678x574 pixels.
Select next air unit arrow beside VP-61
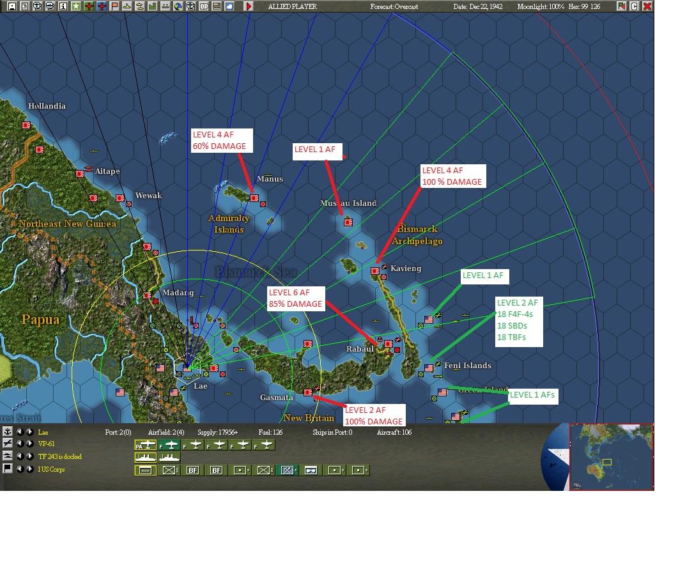[x=29, y=444]
